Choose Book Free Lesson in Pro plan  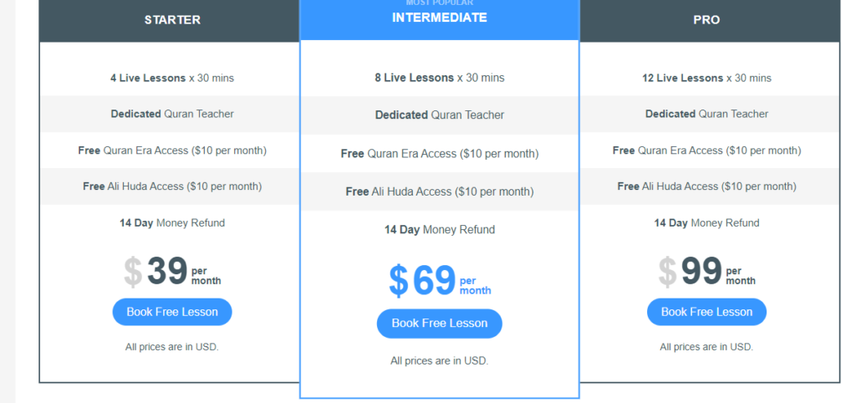pos(706,312)
